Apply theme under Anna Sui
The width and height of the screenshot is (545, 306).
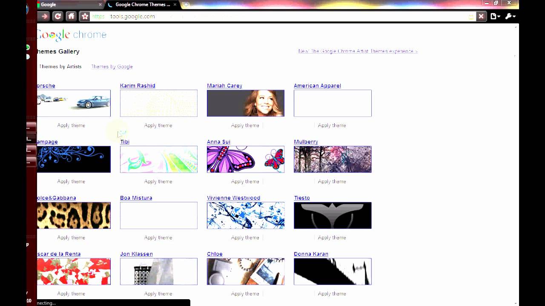[245, 181]
